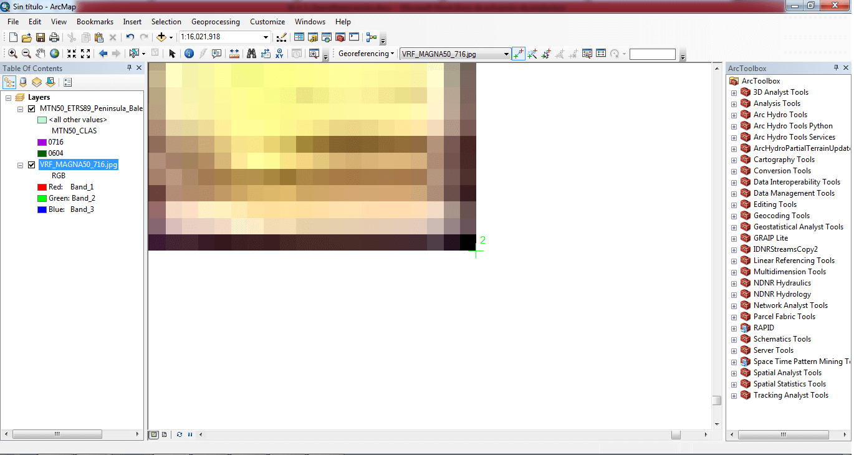Collapse the Layers group in contents
The height and width of the screenshot is (455, 854).
[x=9, y=98]
